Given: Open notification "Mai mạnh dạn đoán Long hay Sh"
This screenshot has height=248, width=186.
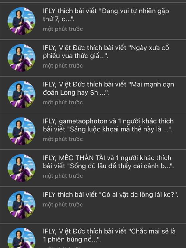Looking at the screenshot, I should tap(93, 95).
